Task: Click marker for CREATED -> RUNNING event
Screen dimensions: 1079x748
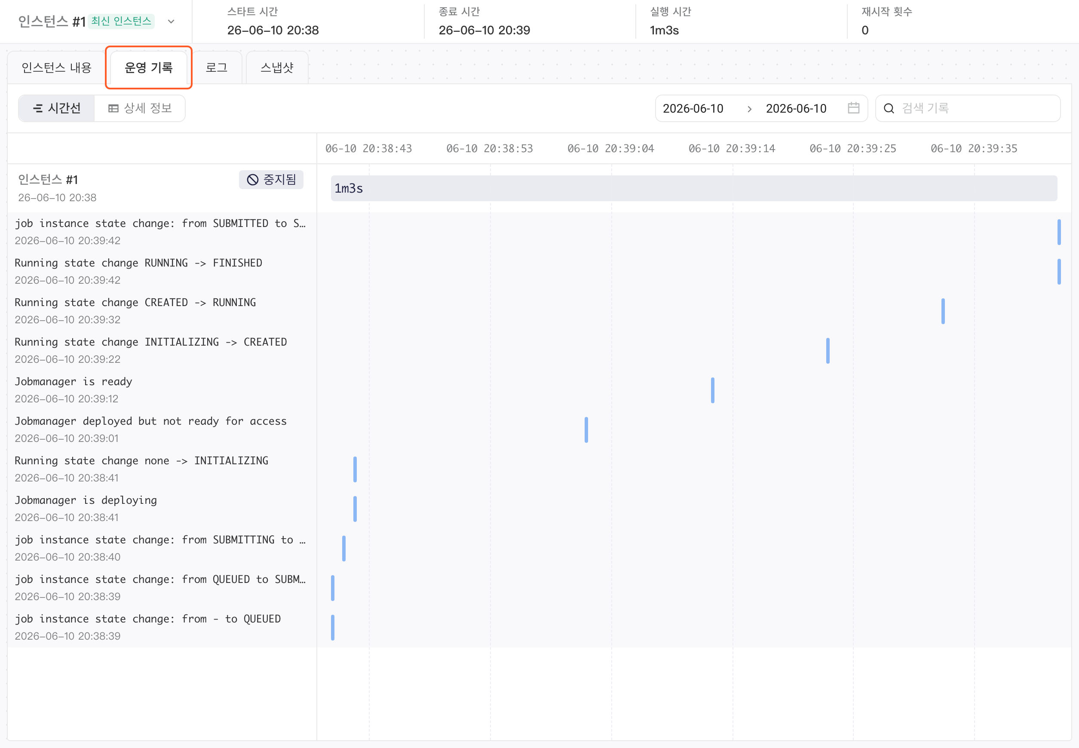Action: coord(943,311)
